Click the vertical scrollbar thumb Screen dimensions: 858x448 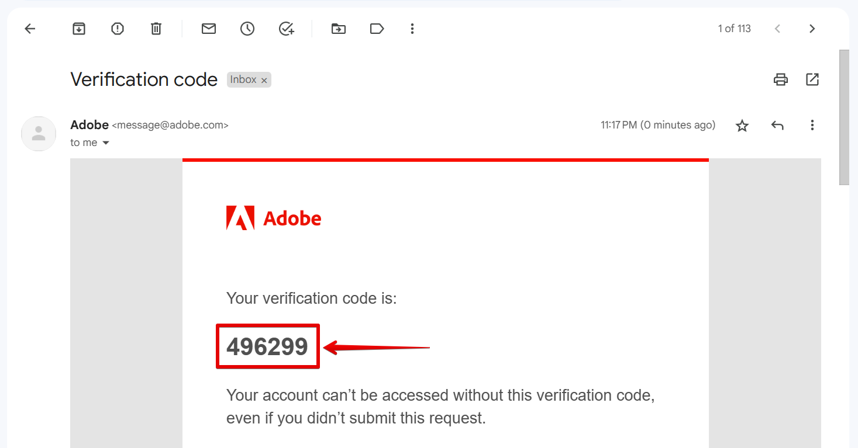(844, 117)
